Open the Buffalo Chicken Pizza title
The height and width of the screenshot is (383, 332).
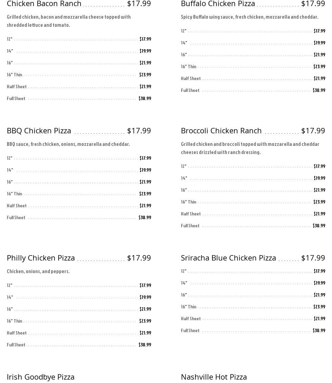218,4
